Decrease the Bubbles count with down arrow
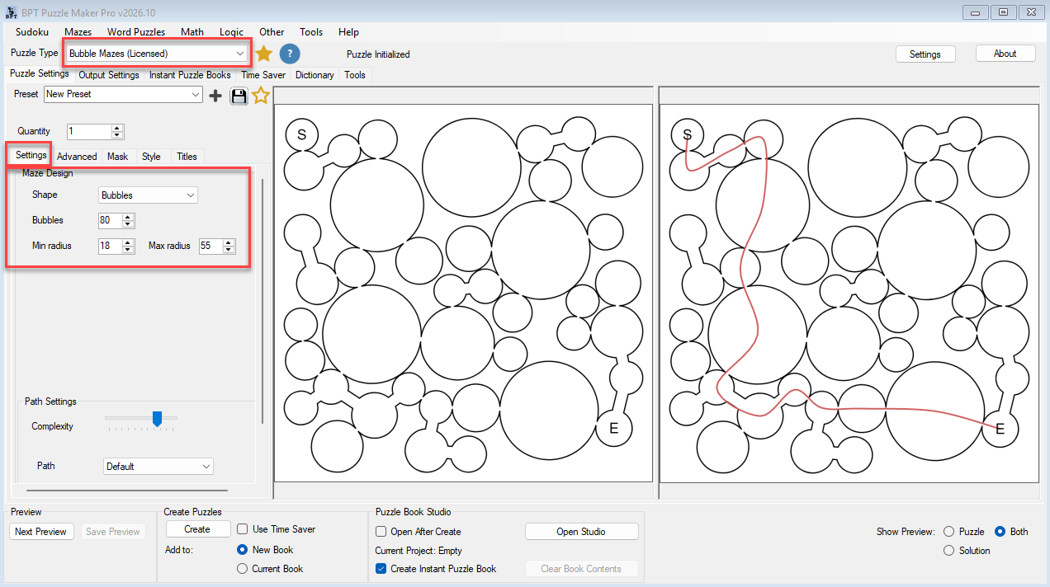 point(128,224)
